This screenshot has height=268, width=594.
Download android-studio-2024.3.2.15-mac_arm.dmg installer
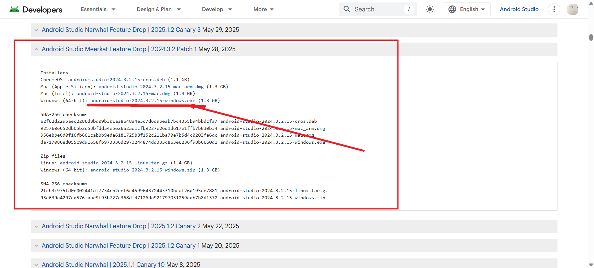pos(151,87)
